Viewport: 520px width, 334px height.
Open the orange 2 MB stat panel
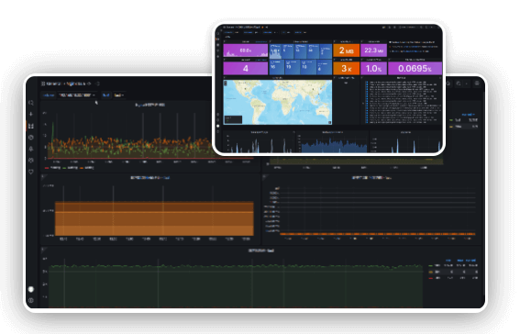pos(346,50)
